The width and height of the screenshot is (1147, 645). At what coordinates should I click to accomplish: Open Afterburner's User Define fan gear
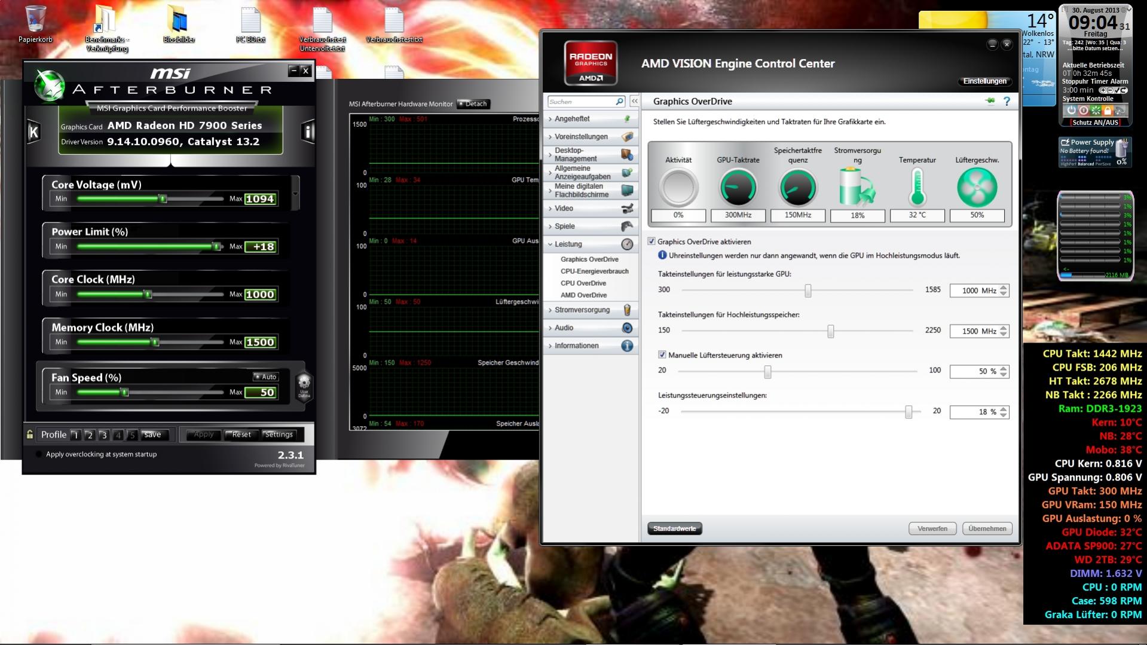pyautogui.click(x=304, y=386)
